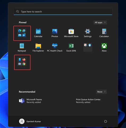Click More in the Recommended section
The height and width of the screenshot is (128, 126).
tap(101, 92)
